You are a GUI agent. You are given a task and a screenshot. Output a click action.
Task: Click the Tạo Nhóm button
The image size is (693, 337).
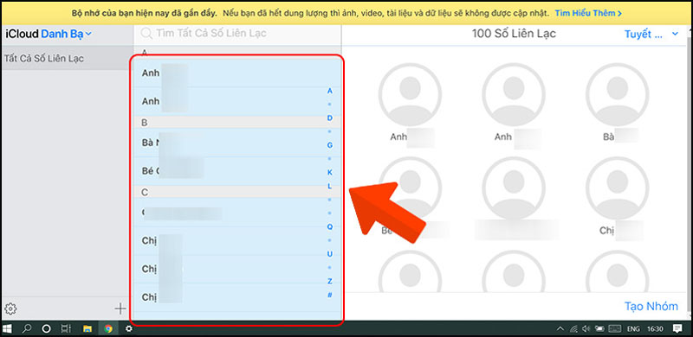pyautogui.click(x=651, y=306)
